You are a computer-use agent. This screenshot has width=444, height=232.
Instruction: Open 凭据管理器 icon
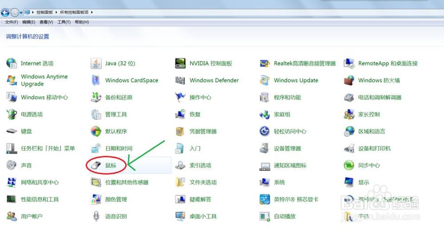180,131
